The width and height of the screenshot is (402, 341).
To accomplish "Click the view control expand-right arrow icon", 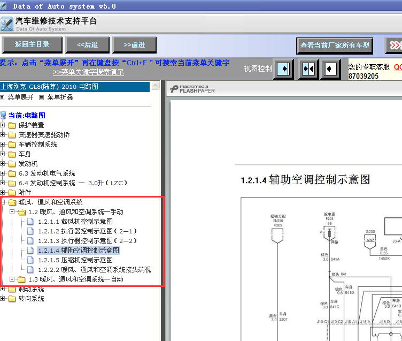I will [x=283, y=69].
